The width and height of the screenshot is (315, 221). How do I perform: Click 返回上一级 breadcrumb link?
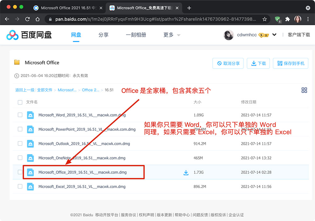[25, 90]
